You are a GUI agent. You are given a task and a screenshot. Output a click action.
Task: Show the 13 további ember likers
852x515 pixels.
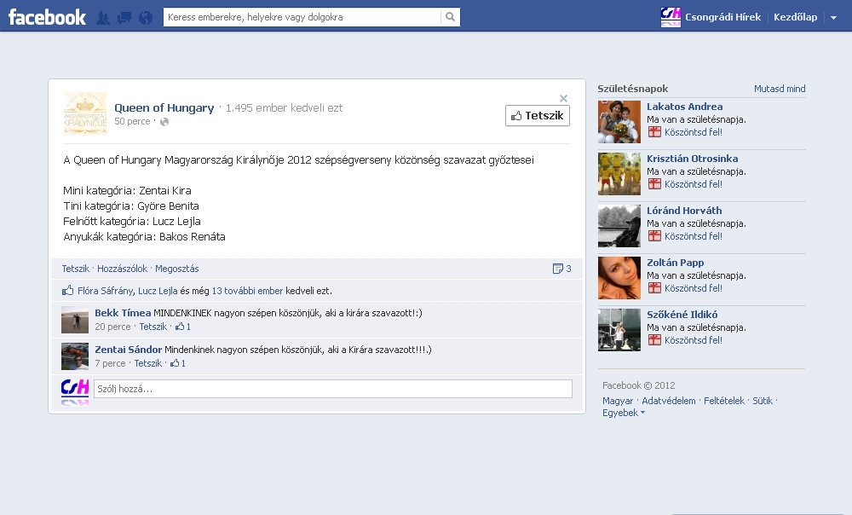coord(247,291)
